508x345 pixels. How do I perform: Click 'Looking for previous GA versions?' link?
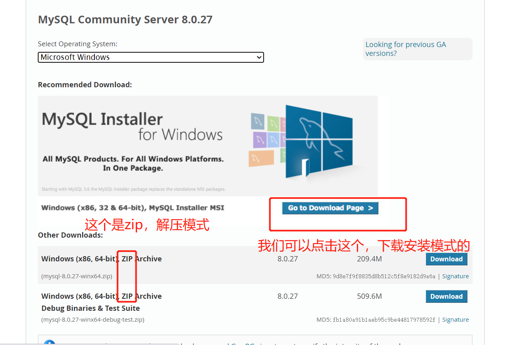click(406, 49)
